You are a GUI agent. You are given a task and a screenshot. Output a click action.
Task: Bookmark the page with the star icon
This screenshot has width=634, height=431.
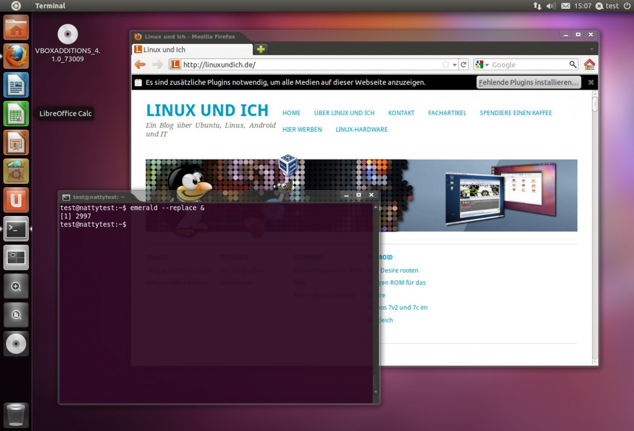(445, 64)
